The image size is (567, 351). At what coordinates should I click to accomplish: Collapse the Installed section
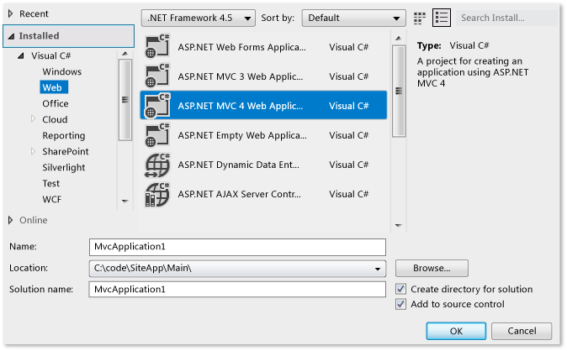coord(12,36)
